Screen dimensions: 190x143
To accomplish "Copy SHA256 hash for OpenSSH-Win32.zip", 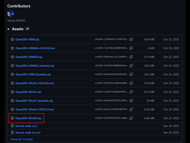I will pos(131,92).
